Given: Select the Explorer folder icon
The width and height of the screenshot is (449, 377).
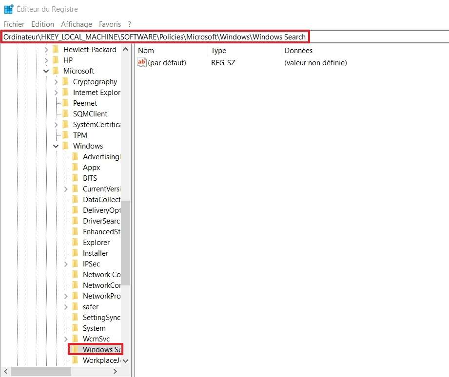Looking at the screenshot, I should coord(75,242).
